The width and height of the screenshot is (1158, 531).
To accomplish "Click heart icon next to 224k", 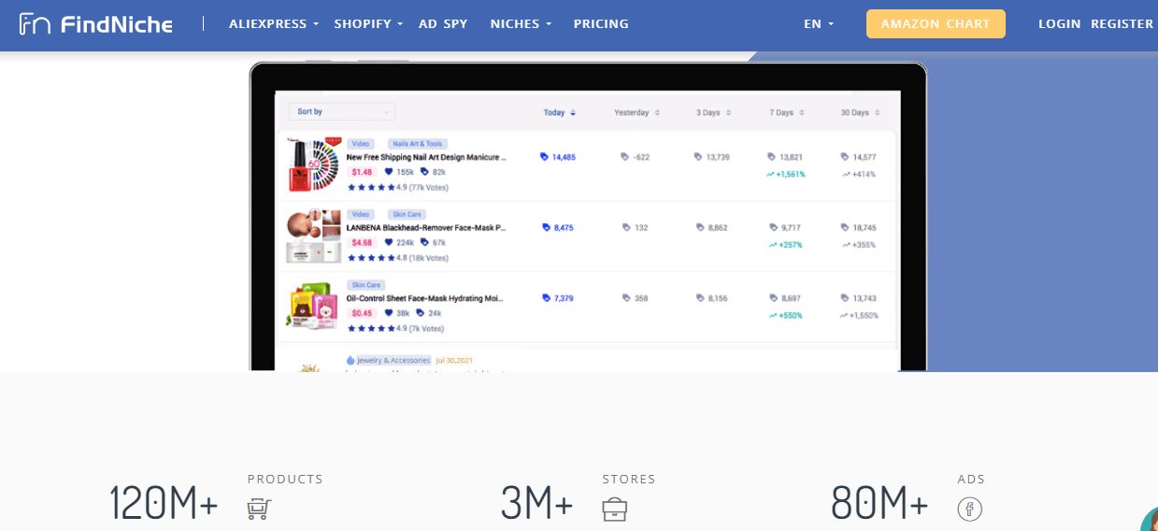I will pos(390,242).
